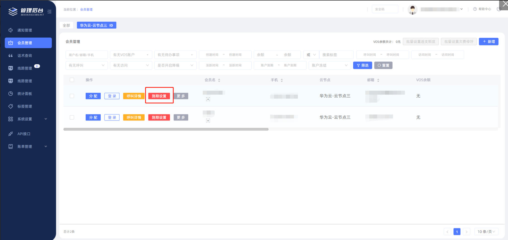
Task: Expand first row member detail plus icon
Action: click(208, 99)
